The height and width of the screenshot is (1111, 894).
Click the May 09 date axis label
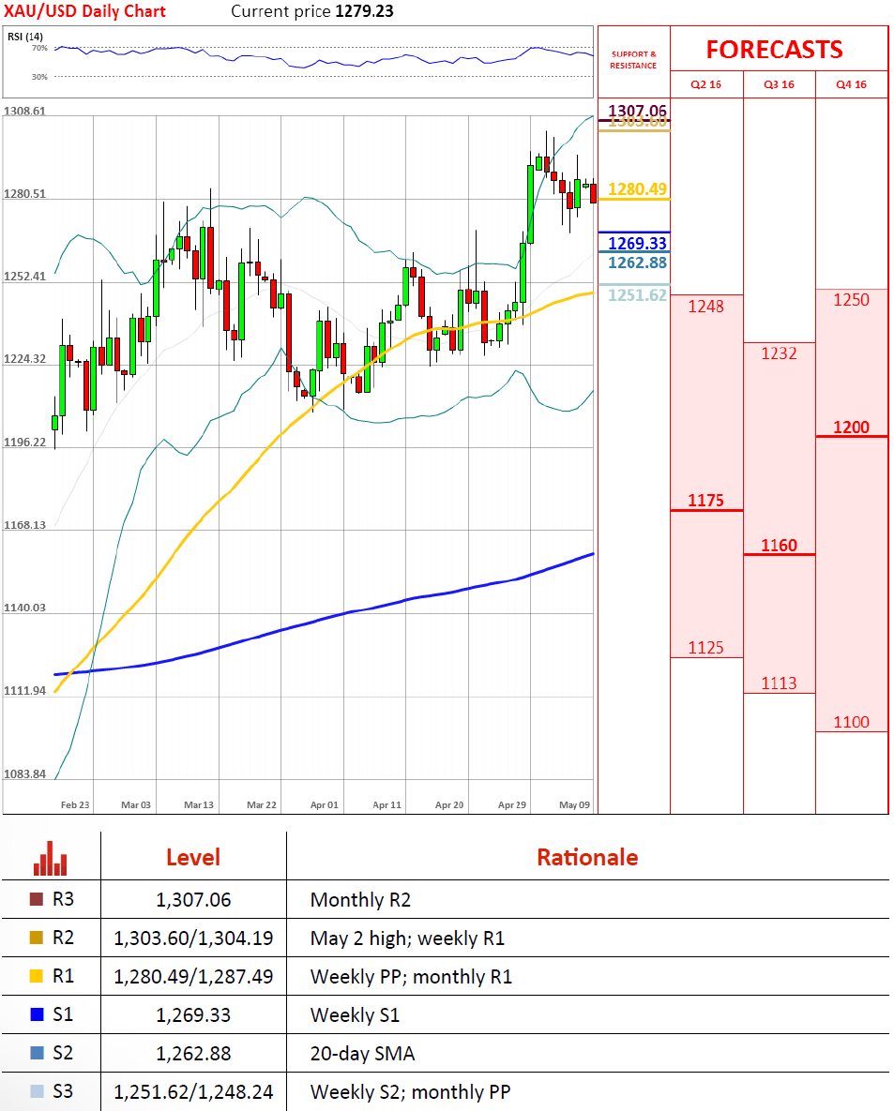(x=574, y=805)
